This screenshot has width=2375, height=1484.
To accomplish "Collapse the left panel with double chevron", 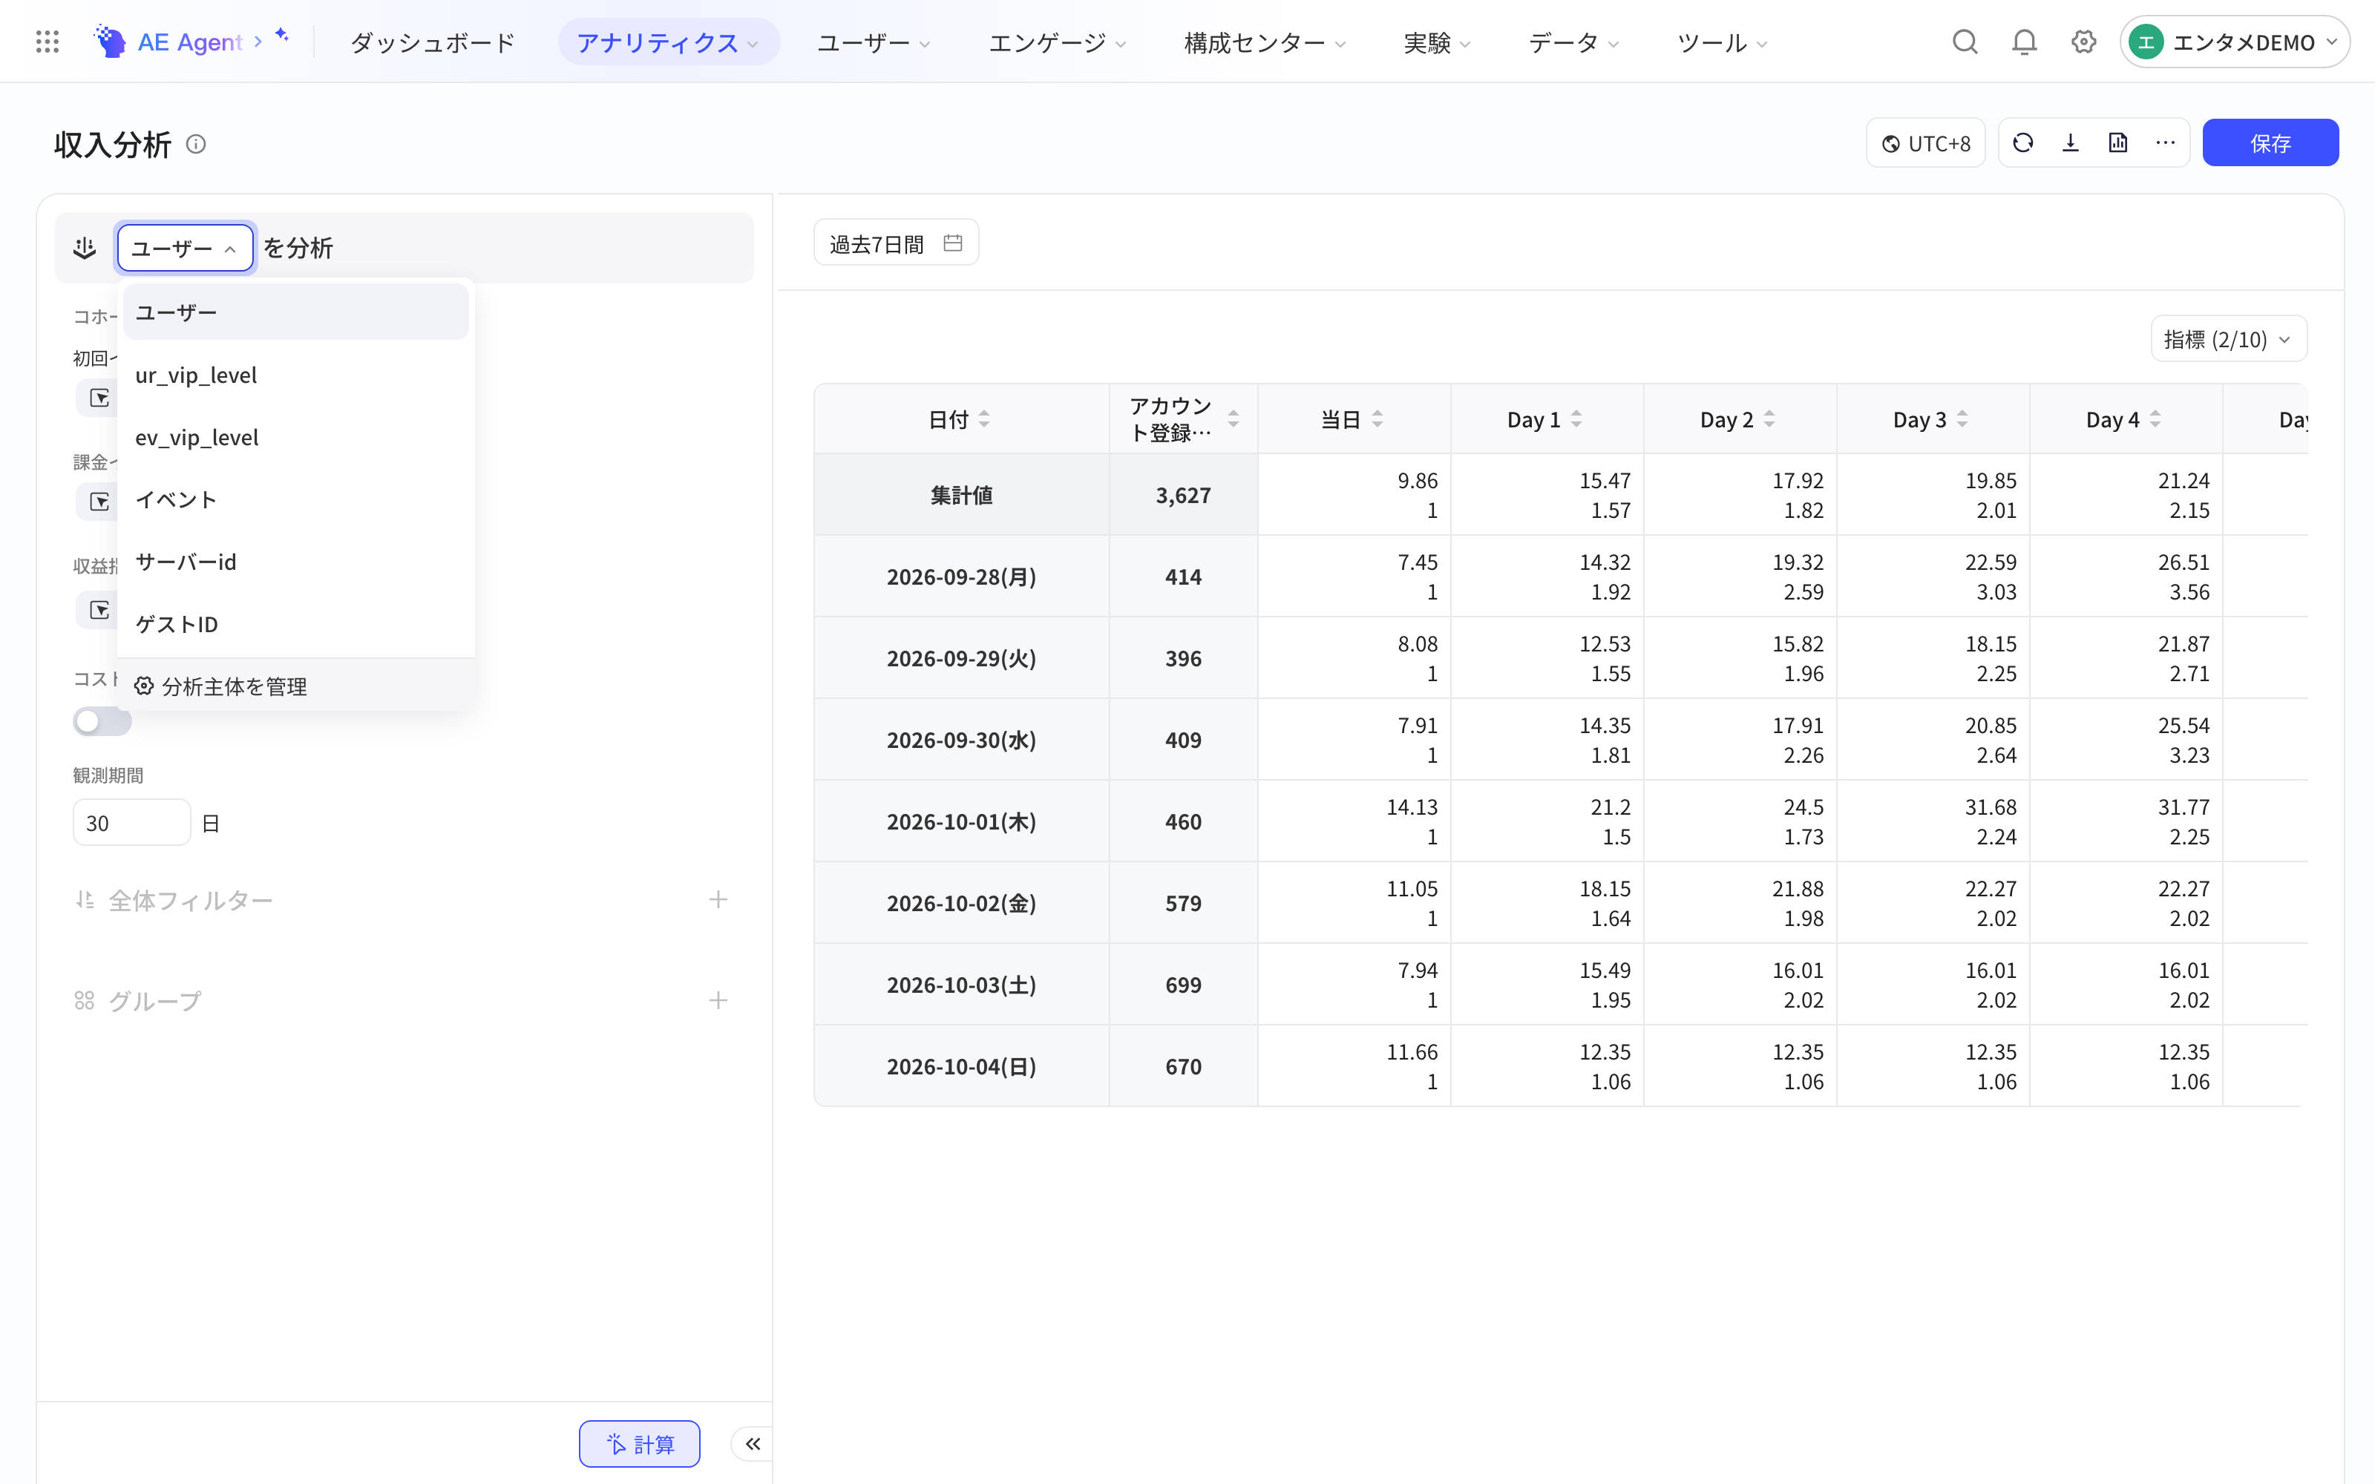I will click(x=753, y=1444).
